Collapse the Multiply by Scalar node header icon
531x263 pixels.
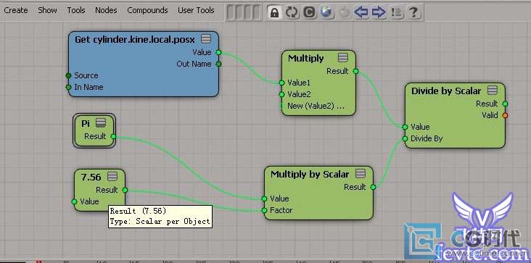click(361, 174)
